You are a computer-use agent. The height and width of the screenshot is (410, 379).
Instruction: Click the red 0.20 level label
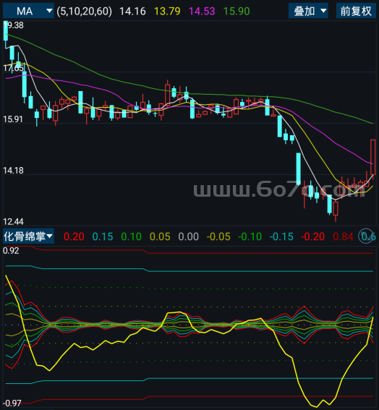pyautogui.click(x=74, y=236)
